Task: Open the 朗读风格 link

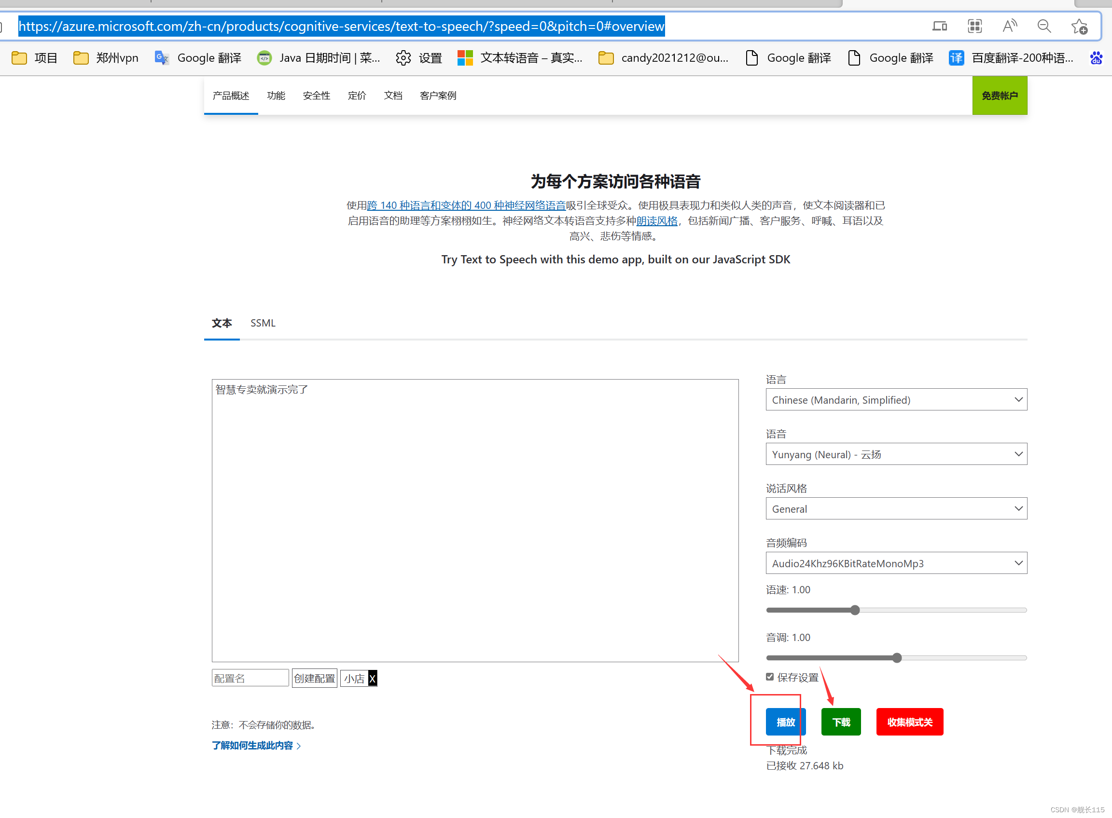Action: [656, 221]
